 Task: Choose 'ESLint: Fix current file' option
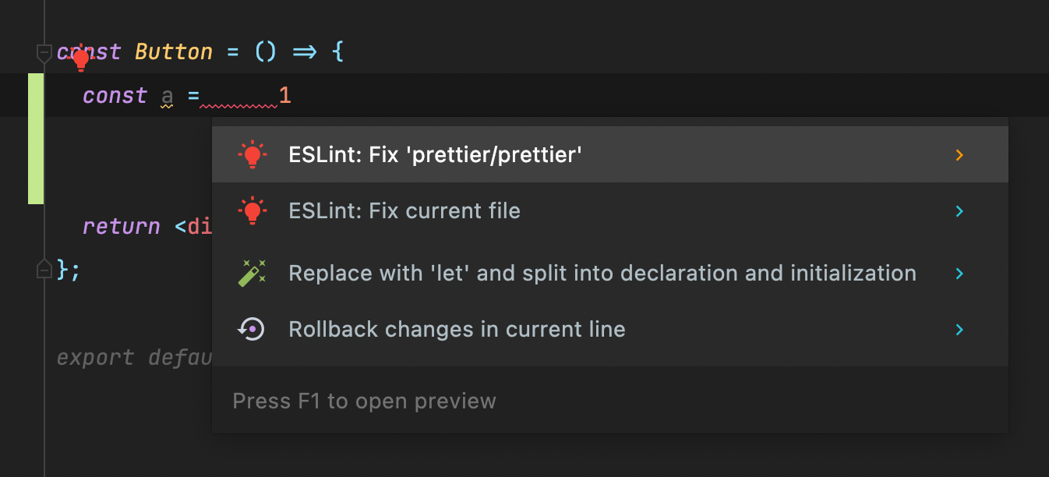pos(404,211)
